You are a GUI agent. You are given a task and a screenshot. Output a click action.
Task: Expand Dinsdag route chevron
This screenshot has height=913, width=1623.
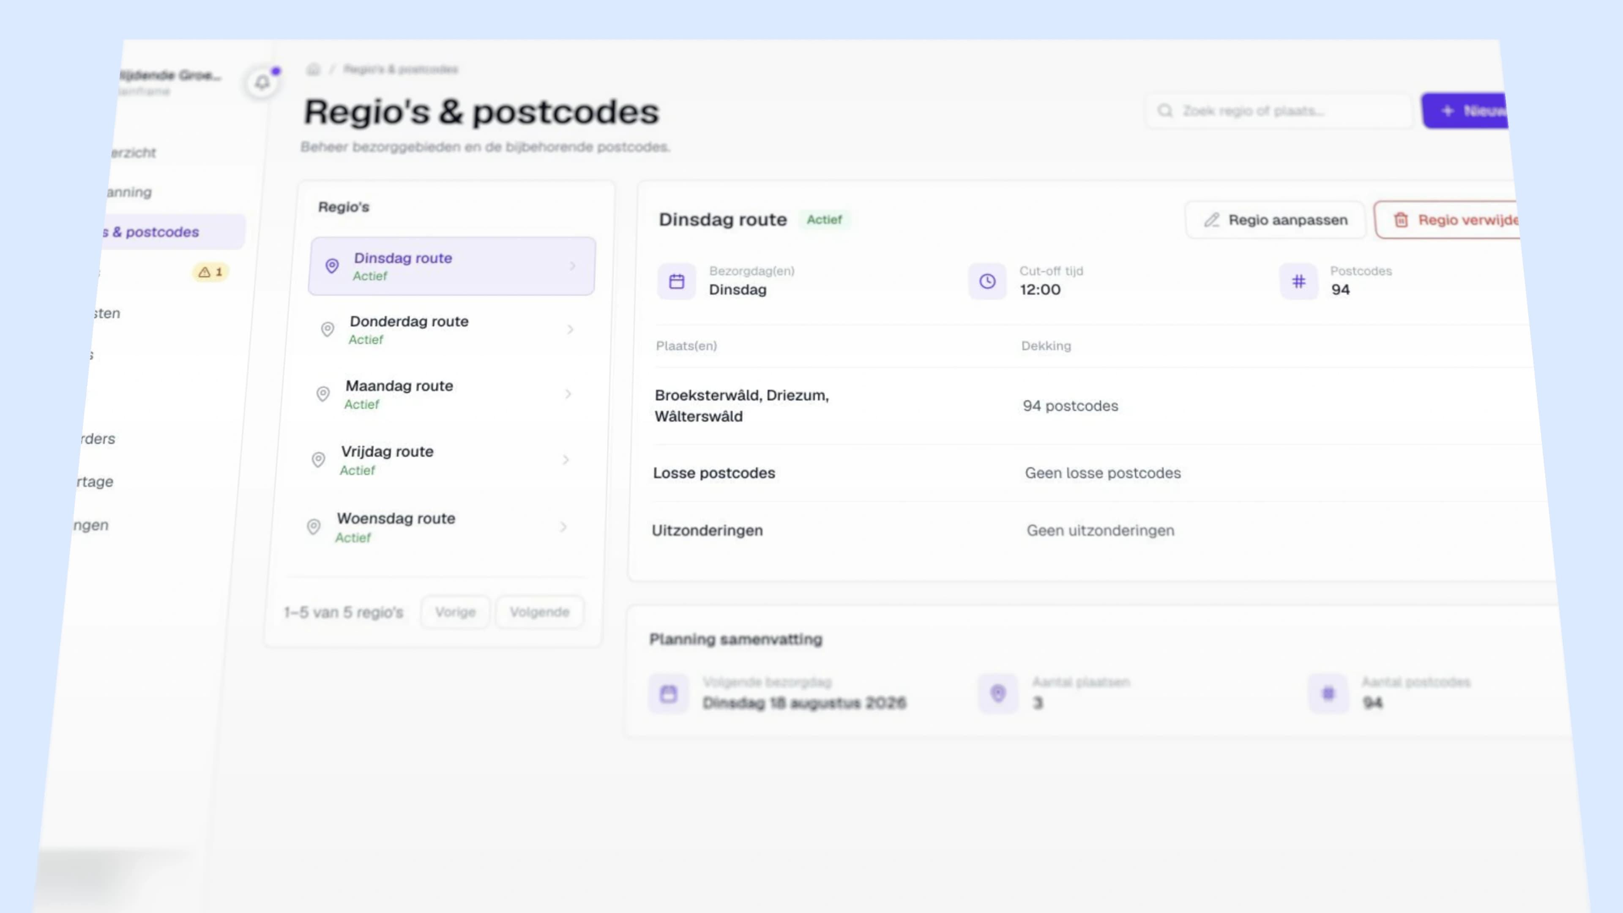click(573, 266)
